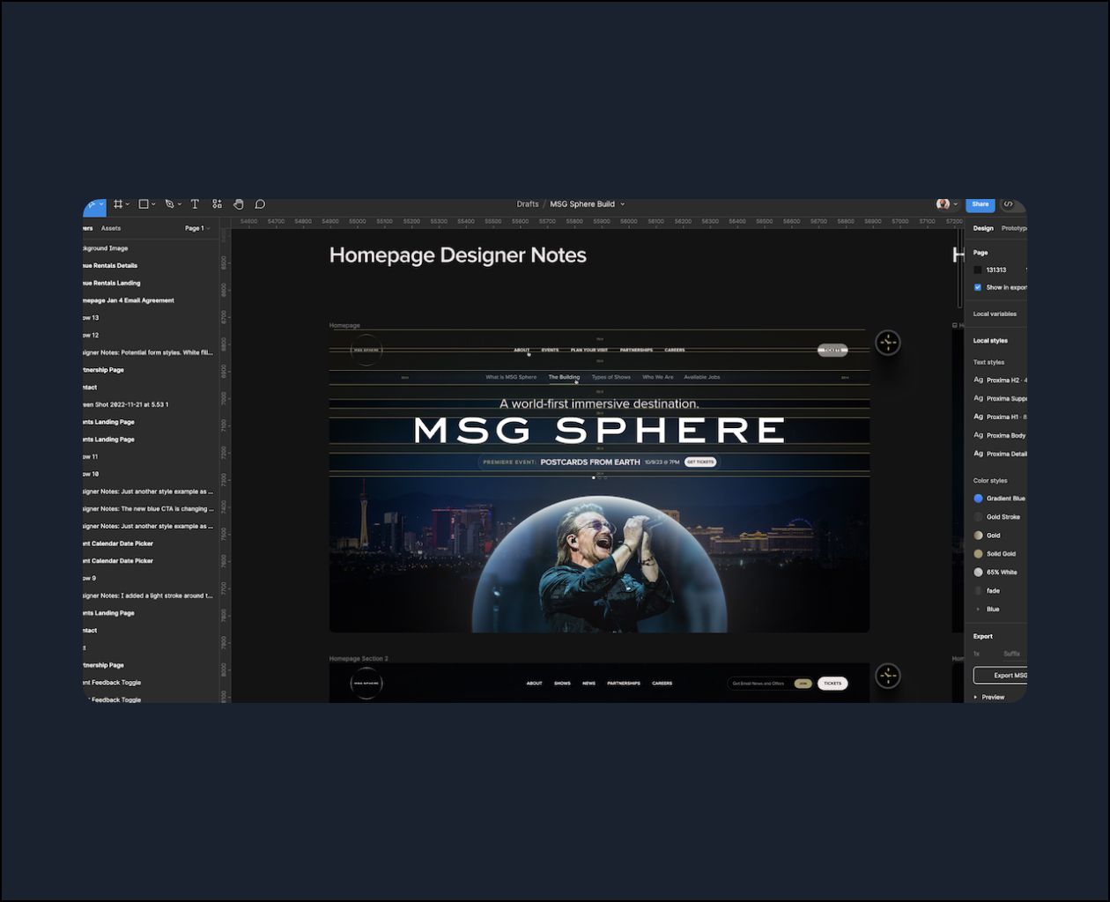Click the page background color swatch 131313

point(978,270)
